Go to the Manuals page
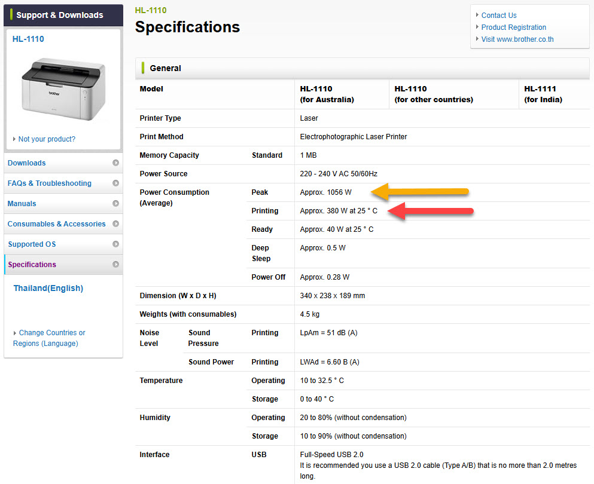Viewport: 594px width, 484px height. [x=63, y=204]
